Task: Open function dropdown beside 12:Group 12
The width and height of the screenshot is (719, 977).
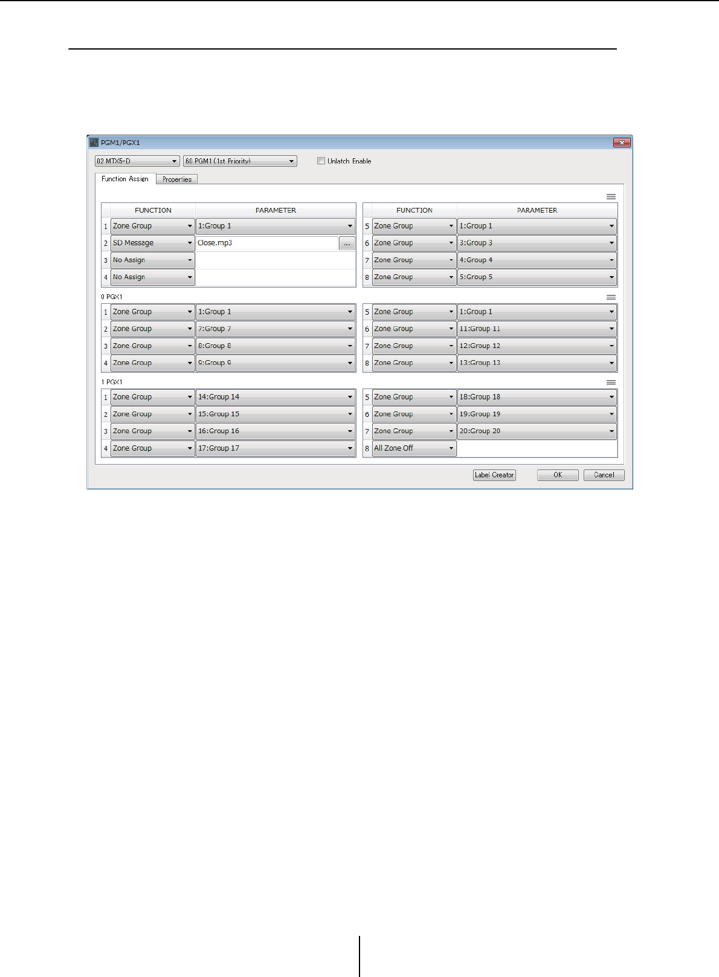Action: [x=414, y=346]
